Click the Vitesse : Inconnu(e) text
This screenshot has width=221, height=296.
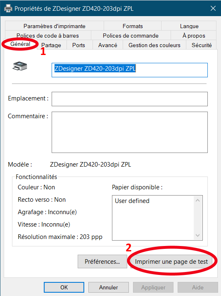(44, 224)
